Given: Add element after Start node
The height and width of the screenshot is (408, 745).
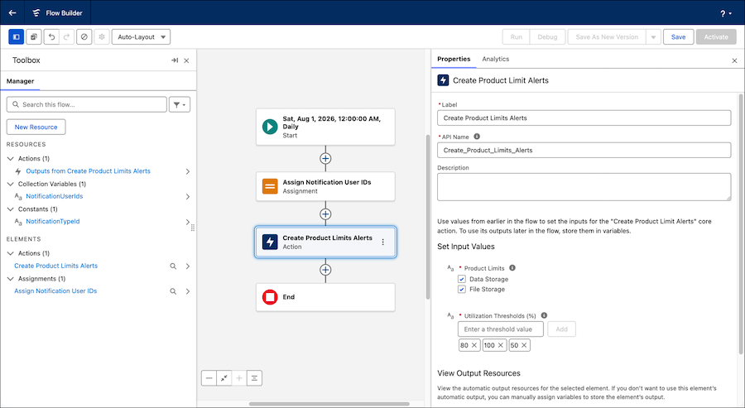Looking at the screenshot, I should coord(325,159).
